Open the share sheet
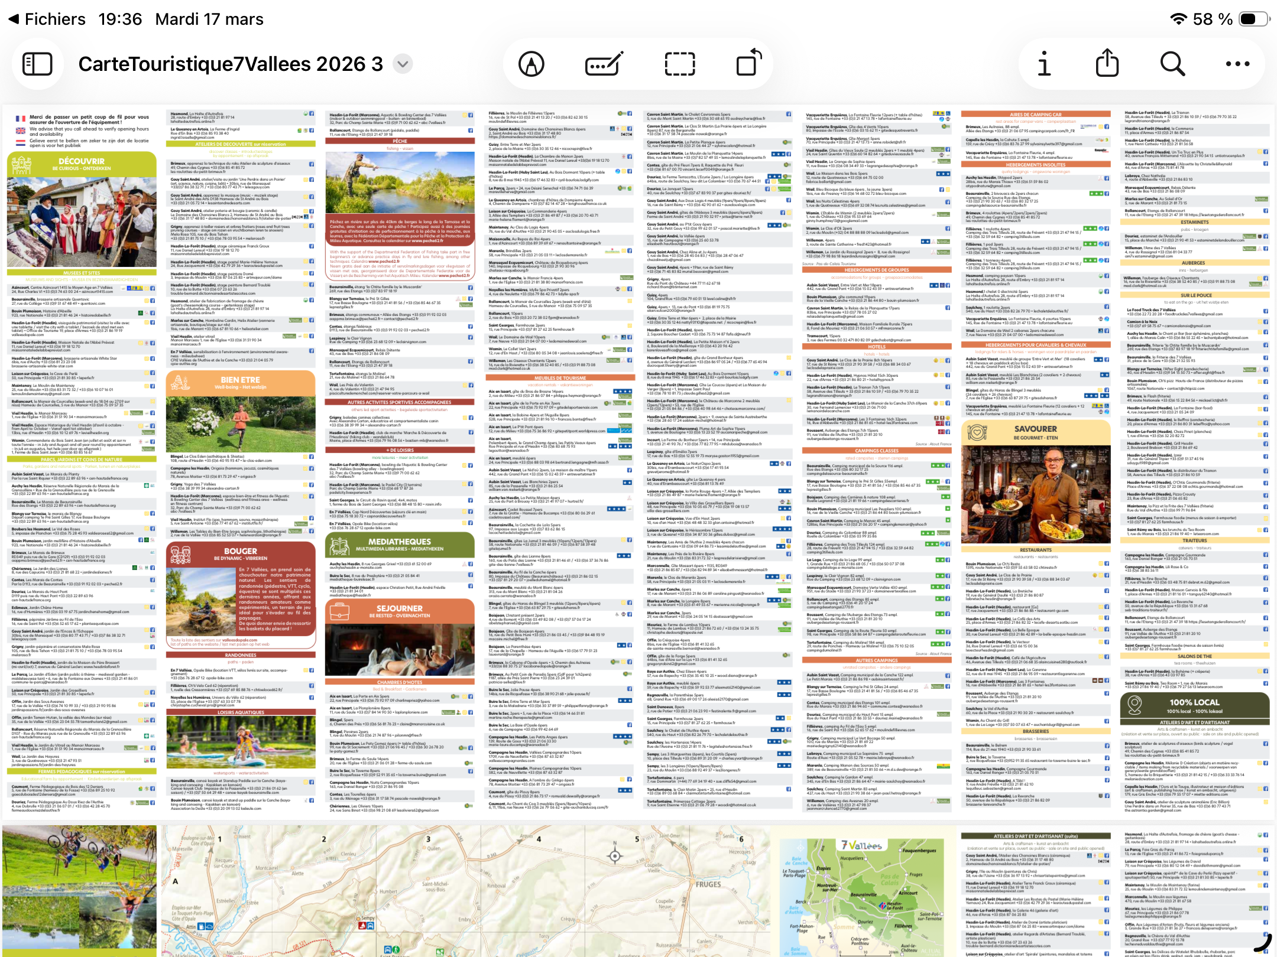This screenshot has width=1277, height=957. point(1107,64)
